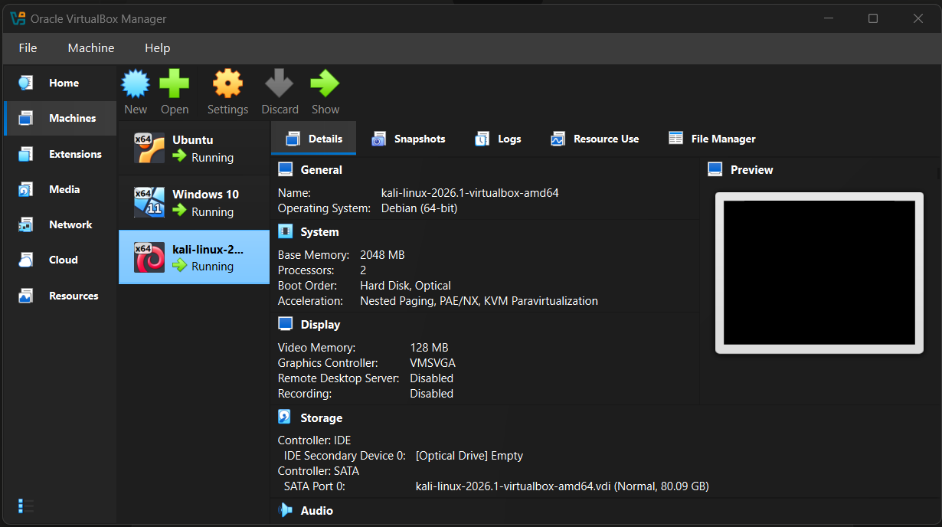
Task: Click the Controller: IDE label
Action: (315, 440)
